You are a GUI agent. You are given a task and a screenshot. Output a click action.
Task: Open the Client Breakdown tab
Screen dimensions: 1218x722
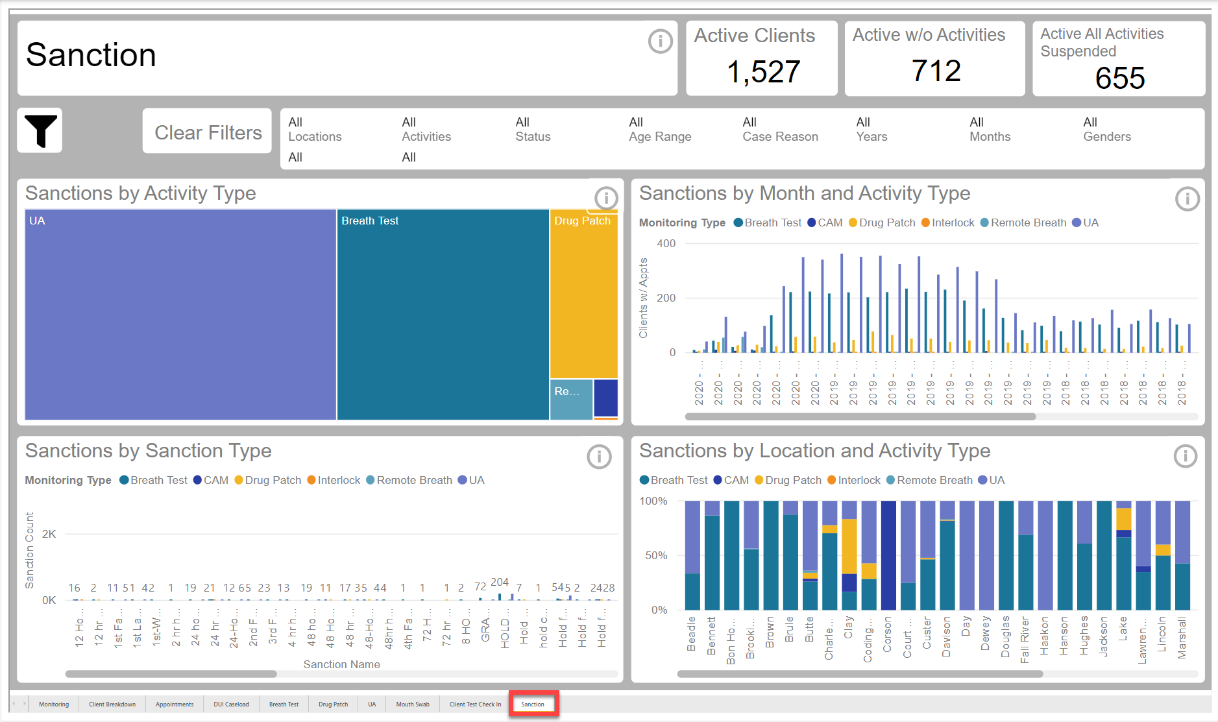tap(112, 704)
